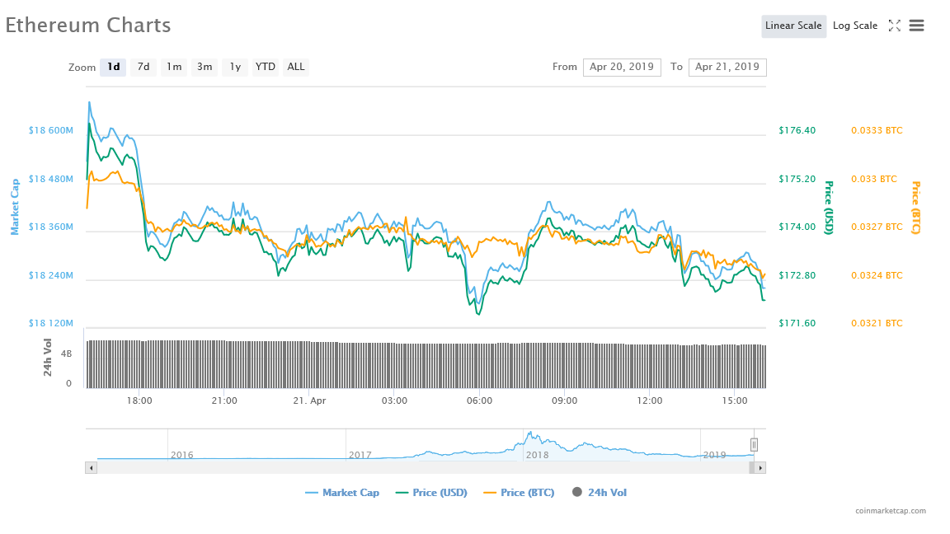Click the navigator range handle

pyautogui.click(x=754, y=445)
